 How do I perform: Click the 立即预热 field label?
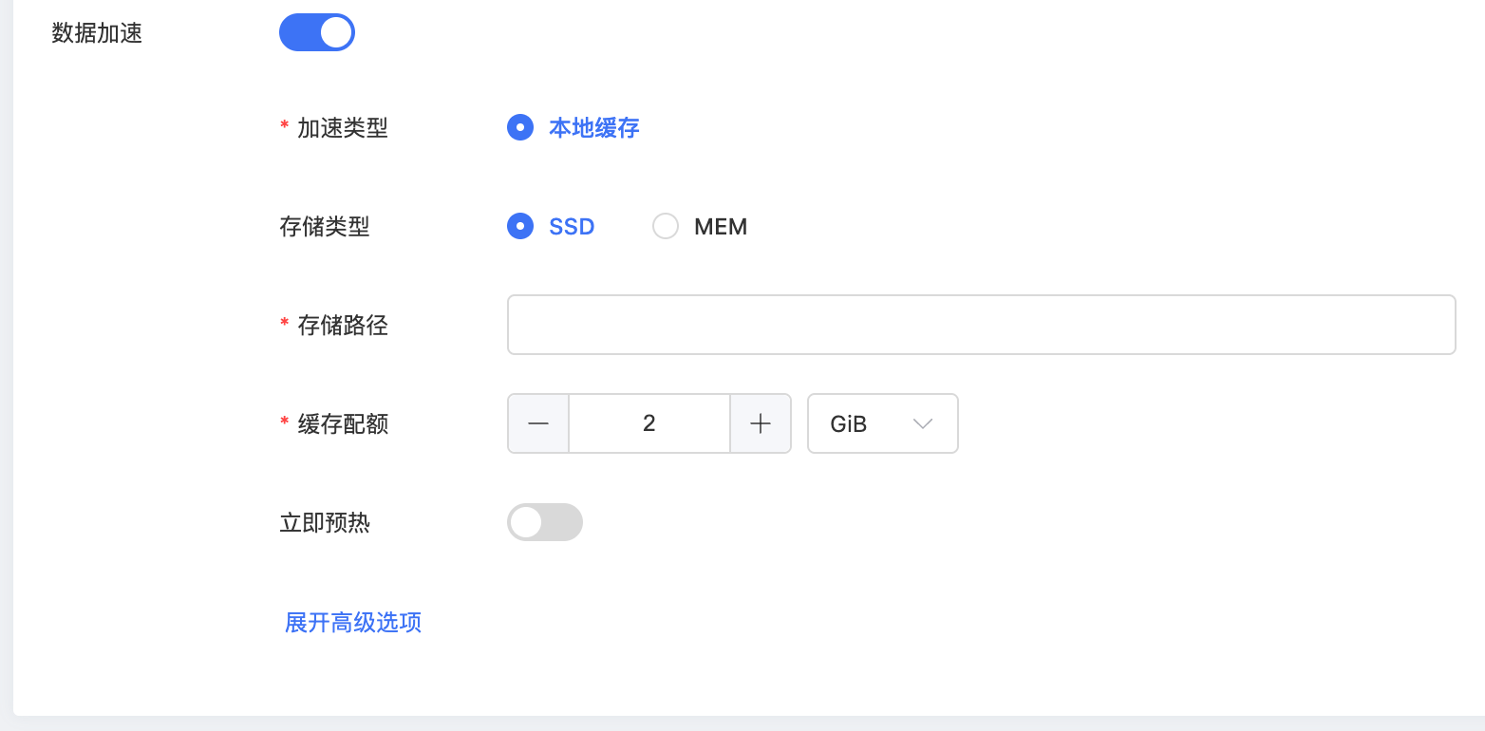click(x=325, y=523)
